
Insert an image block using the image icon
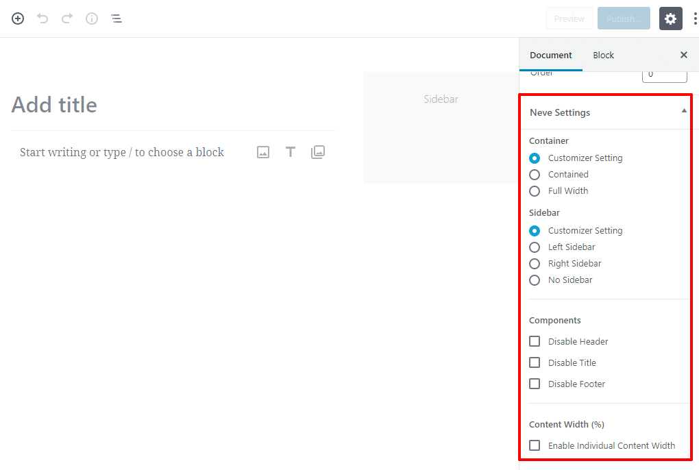tap(263, 152)
